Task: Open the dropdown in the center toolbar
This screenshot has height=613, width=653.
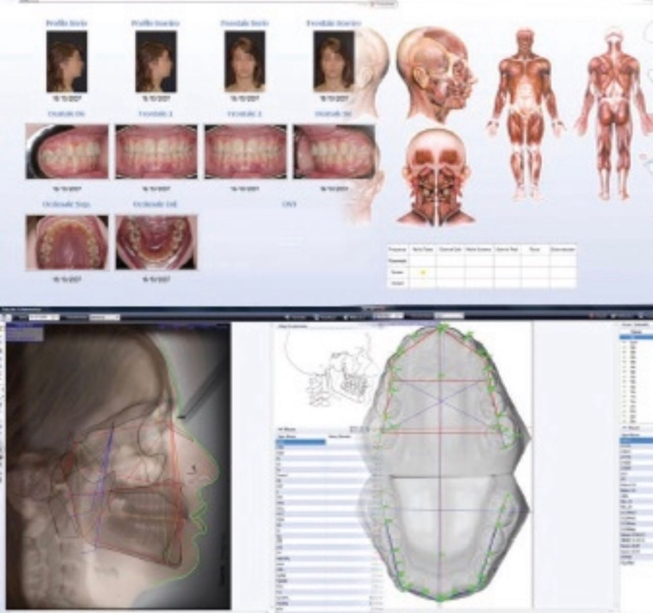Action: [x=390, y=316]
